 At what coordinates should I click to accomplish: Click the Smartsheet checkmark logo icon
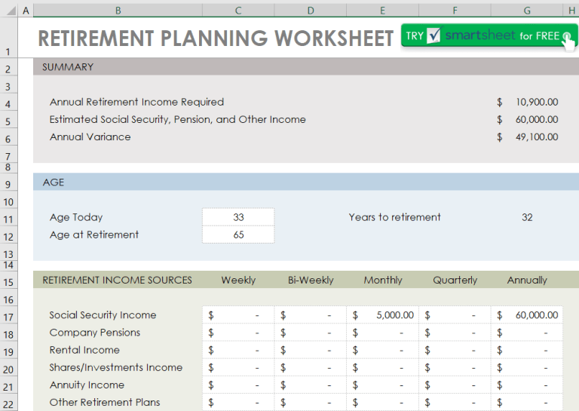tap(434, 35)
